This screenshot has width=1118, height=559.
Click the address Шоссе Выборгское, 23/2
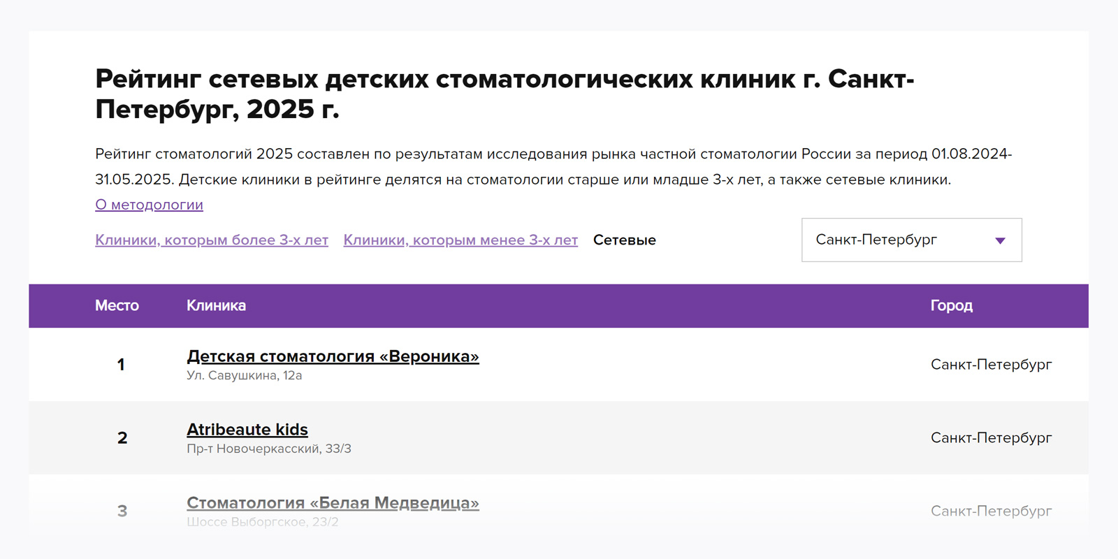[x=262, y=522]
